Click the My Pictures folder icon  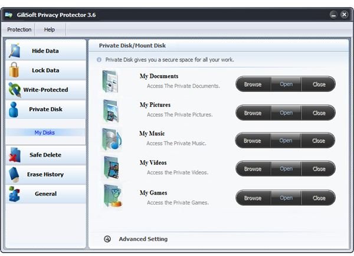[x=111, y=111]
